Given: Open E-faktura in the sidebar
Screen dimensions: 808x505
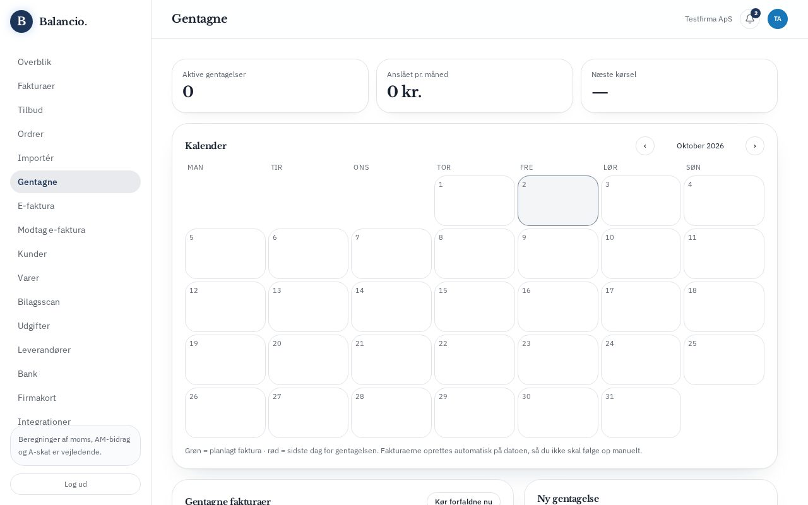Looking at the screenshot, I should click(75, 206).
